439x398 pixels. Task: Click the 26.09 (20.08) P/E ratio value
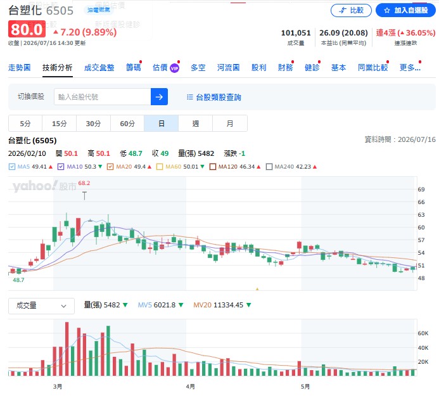343,33
